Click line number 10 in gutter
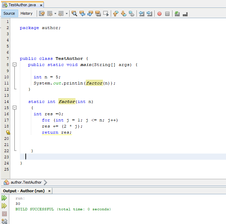 click(7, 77)
